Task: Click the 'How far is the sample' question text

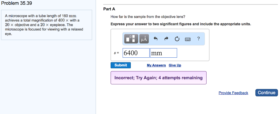Action: point(148,17)
